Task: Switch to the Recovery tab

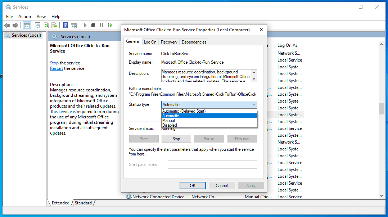Action: 169,42
